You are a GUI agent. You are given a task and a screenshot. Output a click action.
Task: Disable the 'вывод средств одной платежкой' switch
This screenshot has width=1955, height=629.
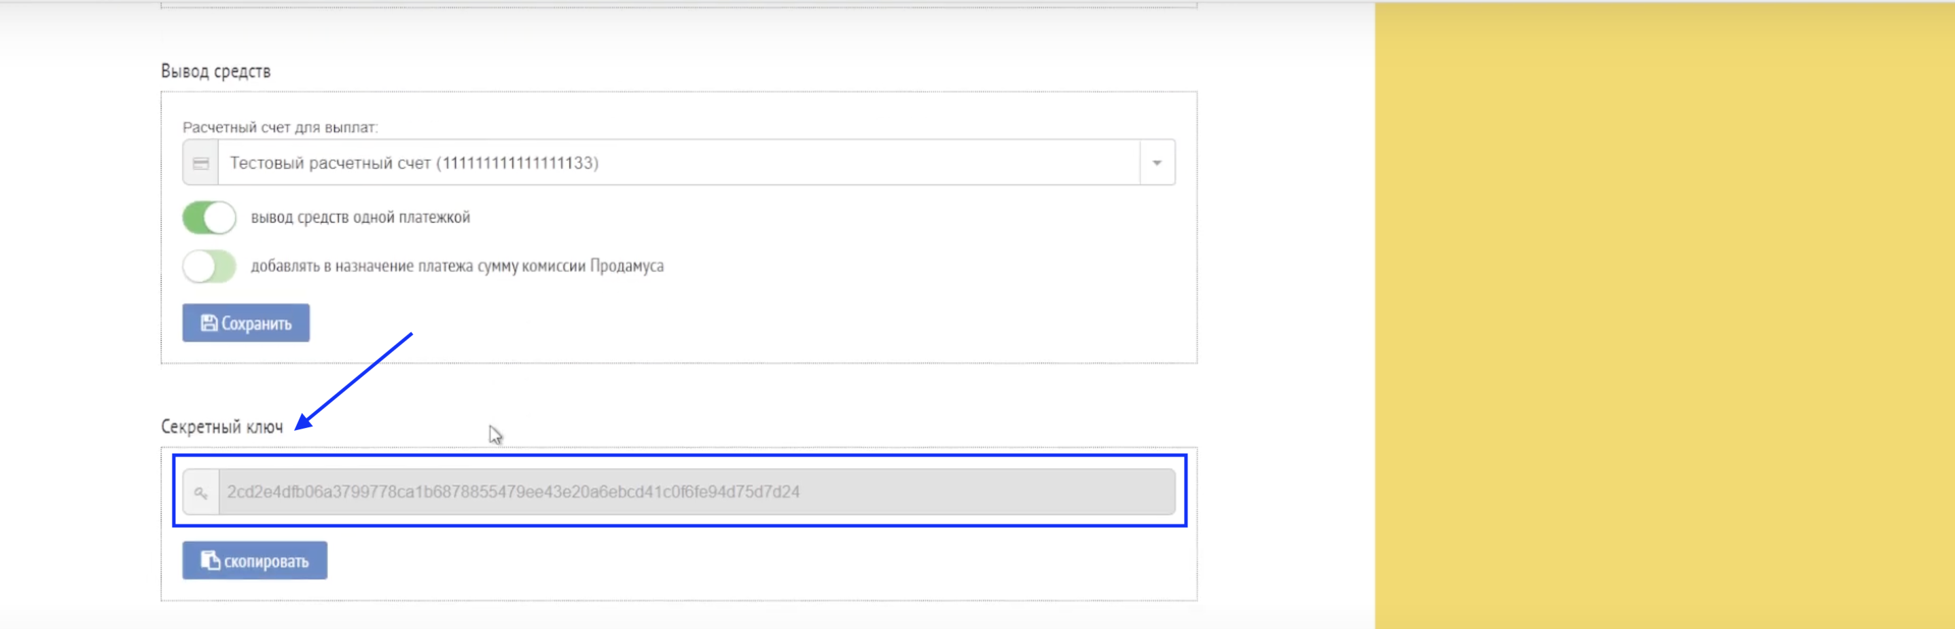(x=209, y=218)
